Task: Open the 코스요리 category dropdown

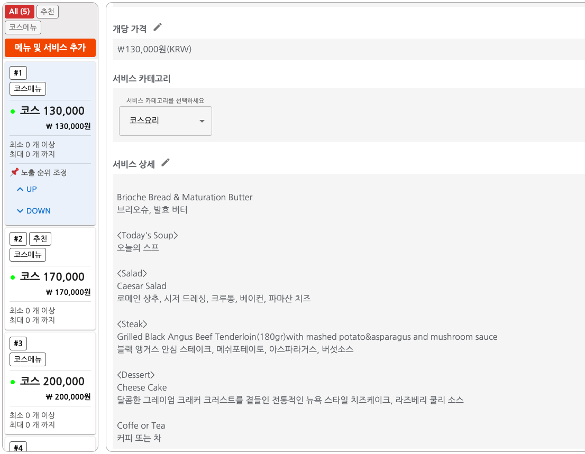Action: pos(165,121)
